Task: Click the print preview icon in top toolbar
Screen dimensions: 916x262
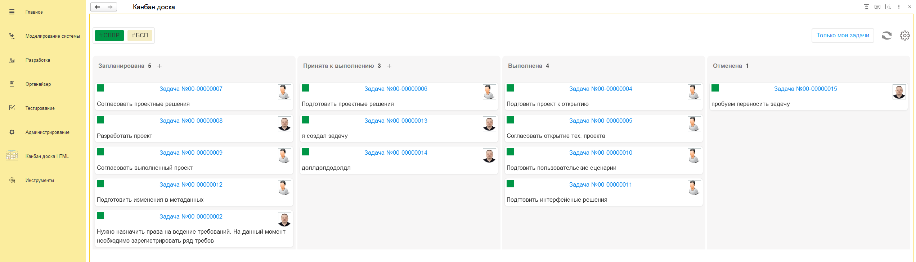Action: point(888,7)
